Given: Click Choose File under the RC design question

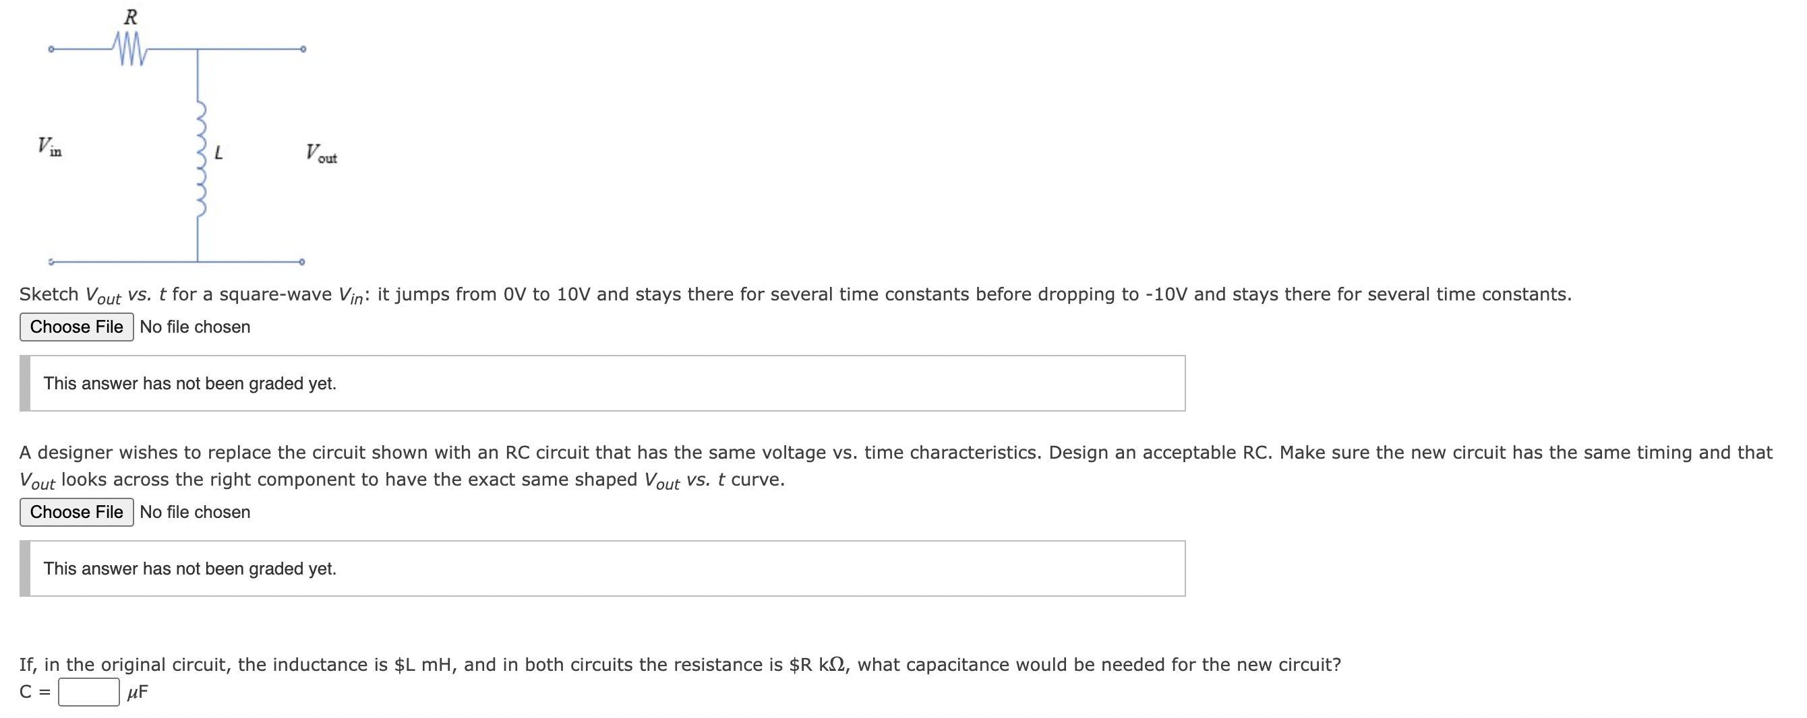Looking at the screenshot, I should coord(77,512).
